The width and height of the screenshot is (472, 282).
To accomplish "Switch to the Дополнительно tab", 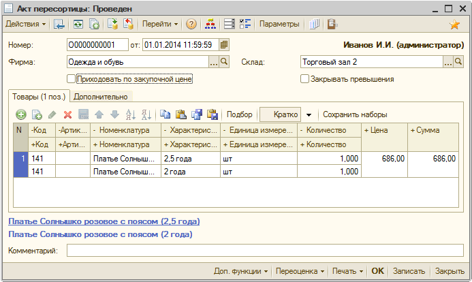I will [100, 97].
